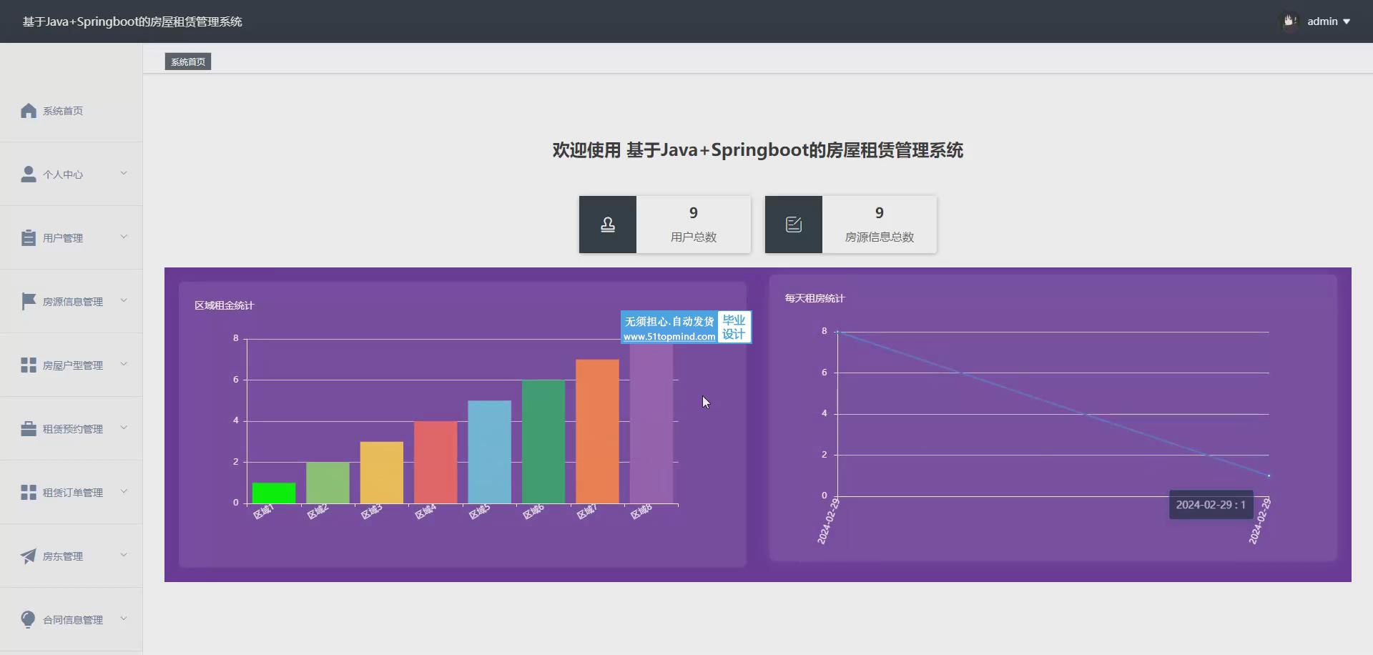Screen dimensions: 1373x655
Task: Expand 房屋户型管理 with its chevron
Action: point(124,365)
